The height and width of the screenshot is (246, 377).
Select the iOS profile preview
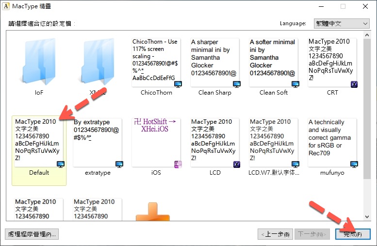[156, 142]
